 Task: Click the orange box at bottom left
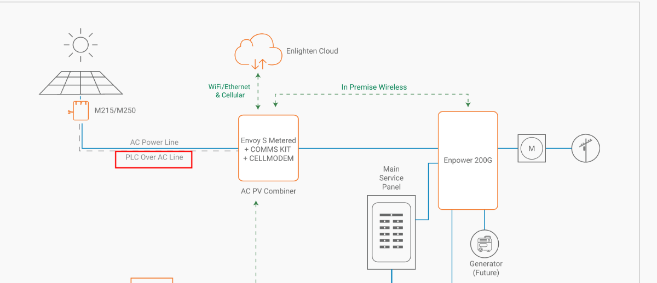[x=152, y=280]
